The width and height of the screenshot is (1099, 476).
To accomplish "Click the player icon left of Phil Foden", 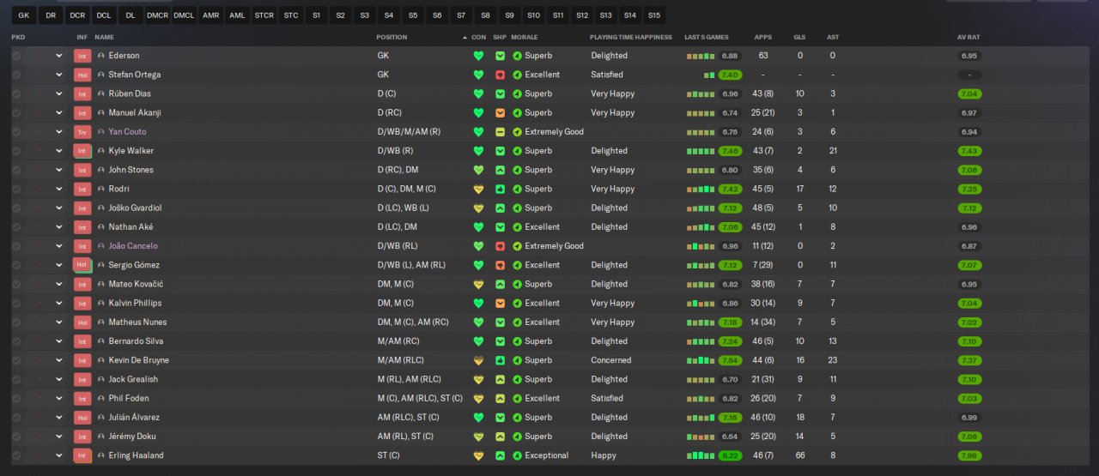I will pyautogui.click(x=100, y=398).
